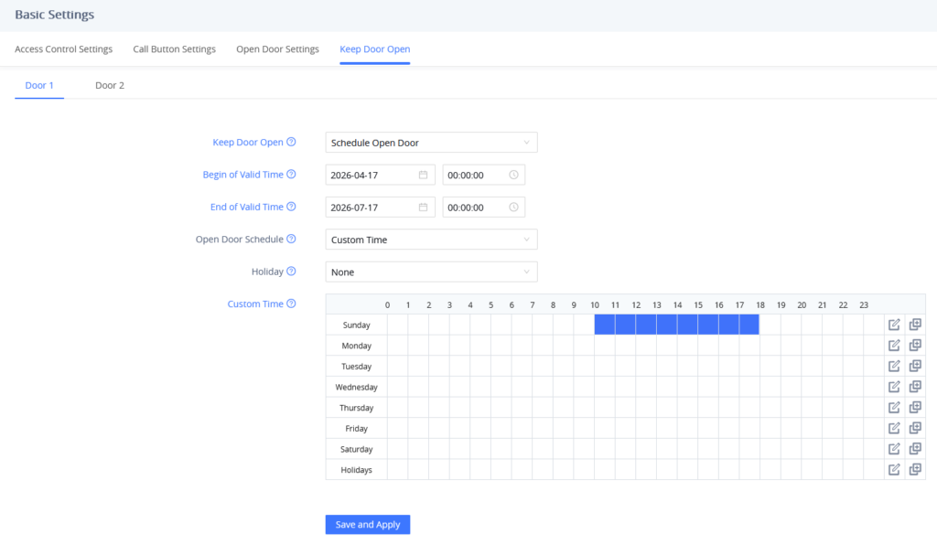
Task: Switch to Access Control Settings tab
Action: coord(63,49)
